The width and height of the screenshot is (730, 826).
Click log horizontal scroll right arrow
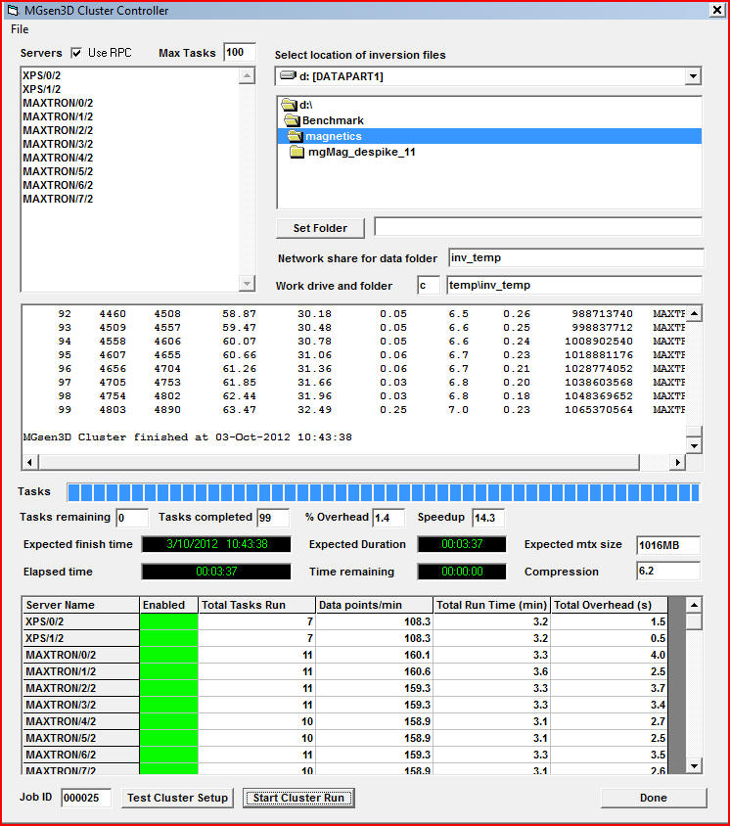tap(678, 462)
